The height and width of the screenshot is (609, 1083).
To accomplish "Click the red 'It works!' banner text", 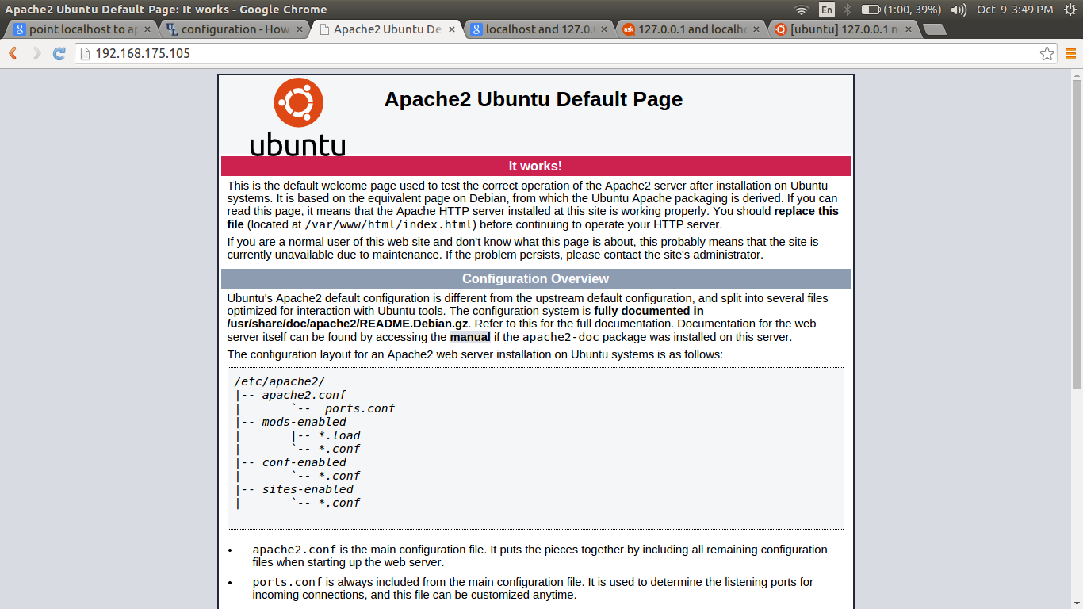I will click(x=535, y=166).
